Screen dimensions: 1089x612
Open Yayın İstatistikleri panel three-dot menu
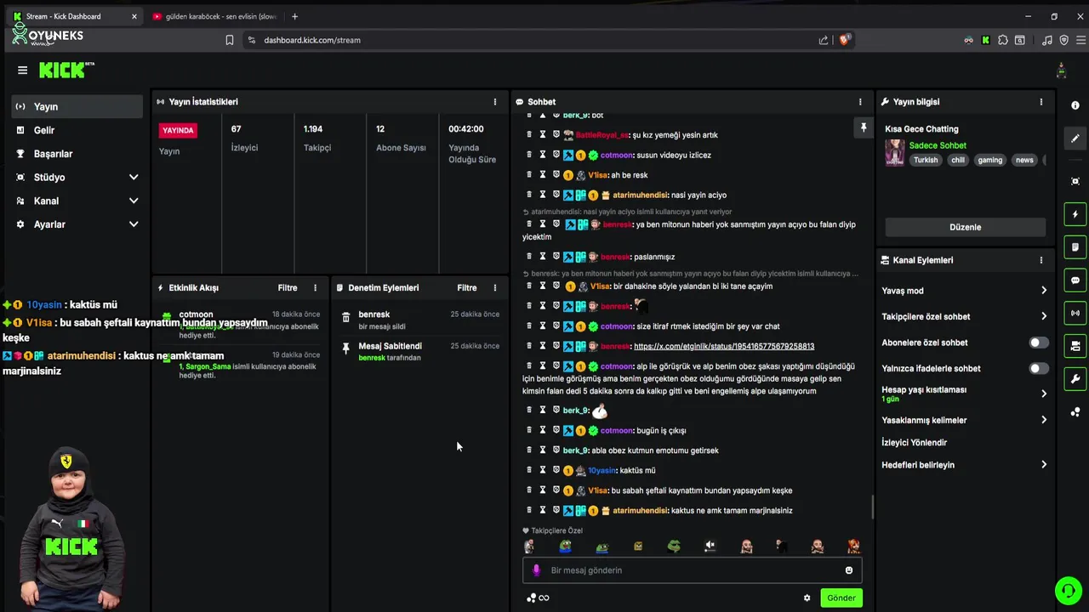point(495,102)
